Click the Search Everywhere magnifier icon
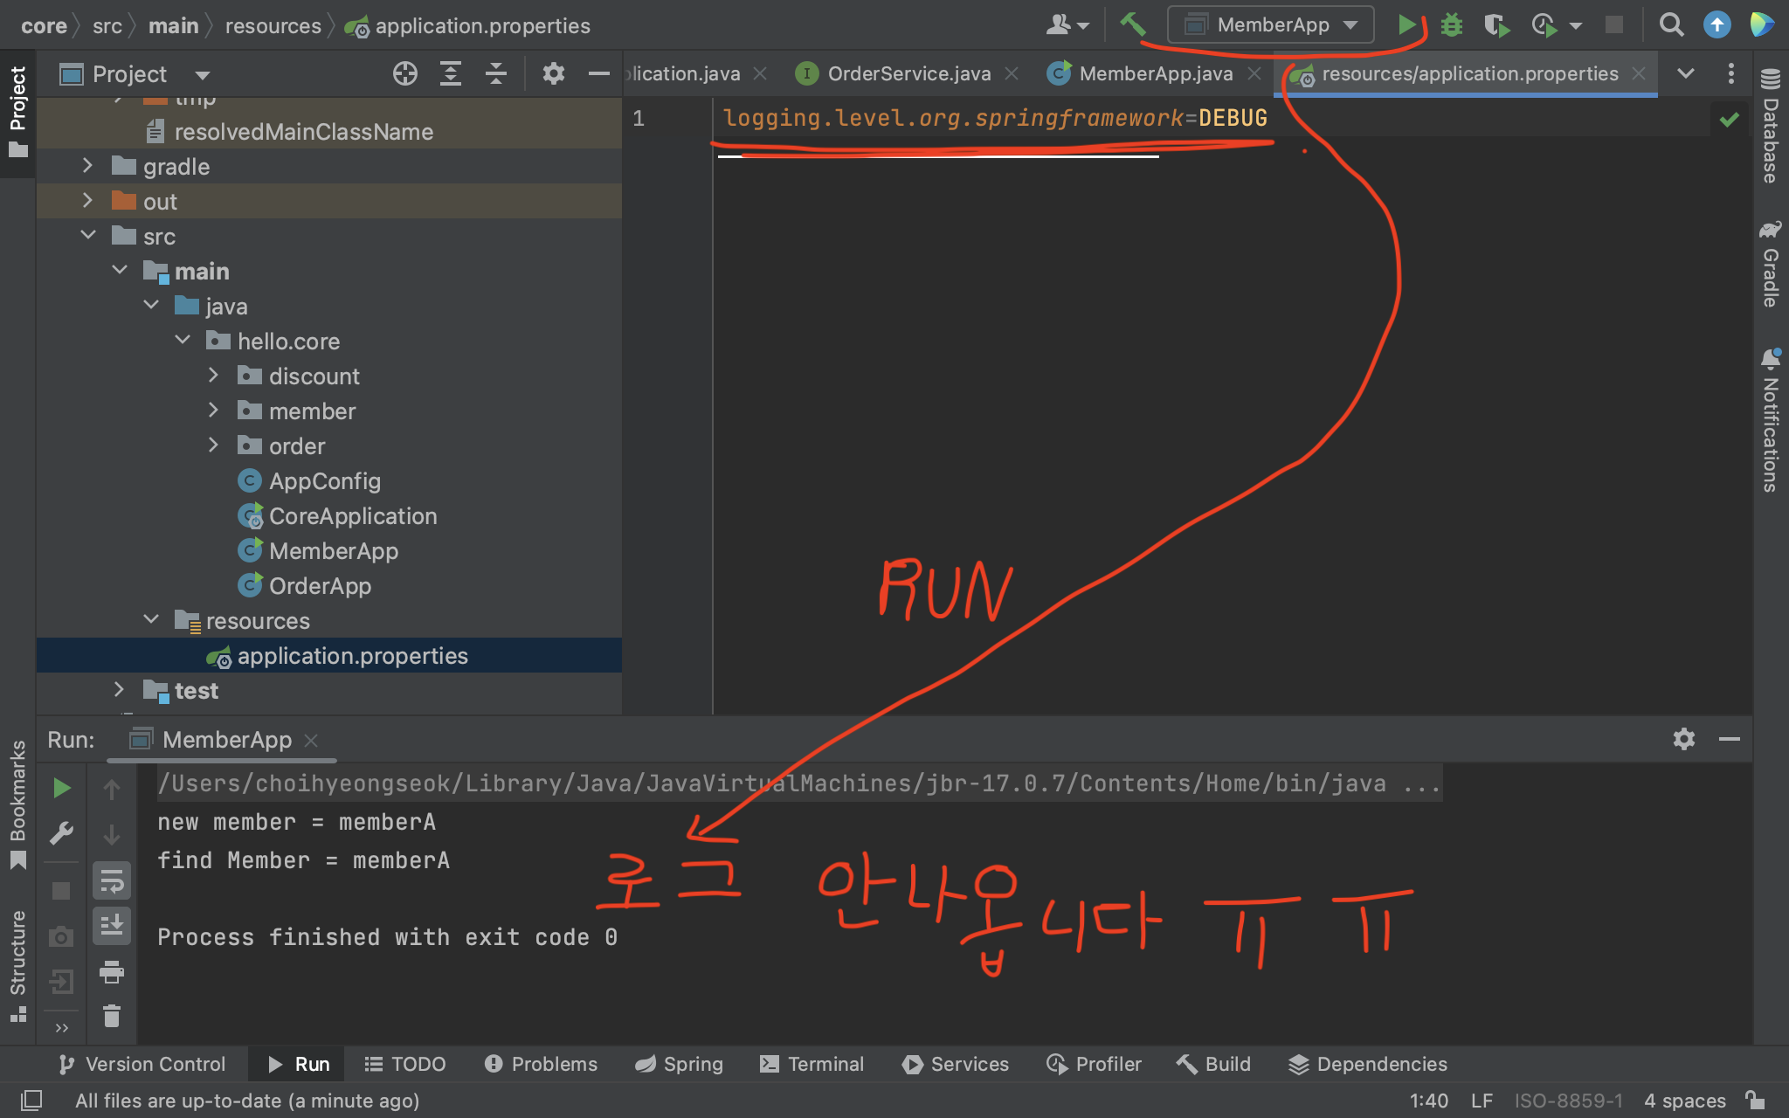The image size is (1789, 1118). (1671, 24)
